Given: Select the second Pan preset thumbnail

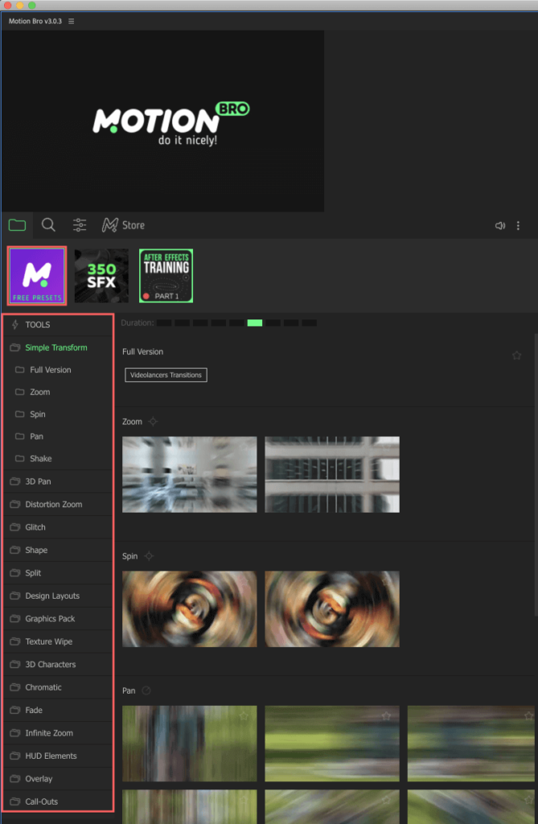Looking at the screenshot, I should (x=332, y=744).
